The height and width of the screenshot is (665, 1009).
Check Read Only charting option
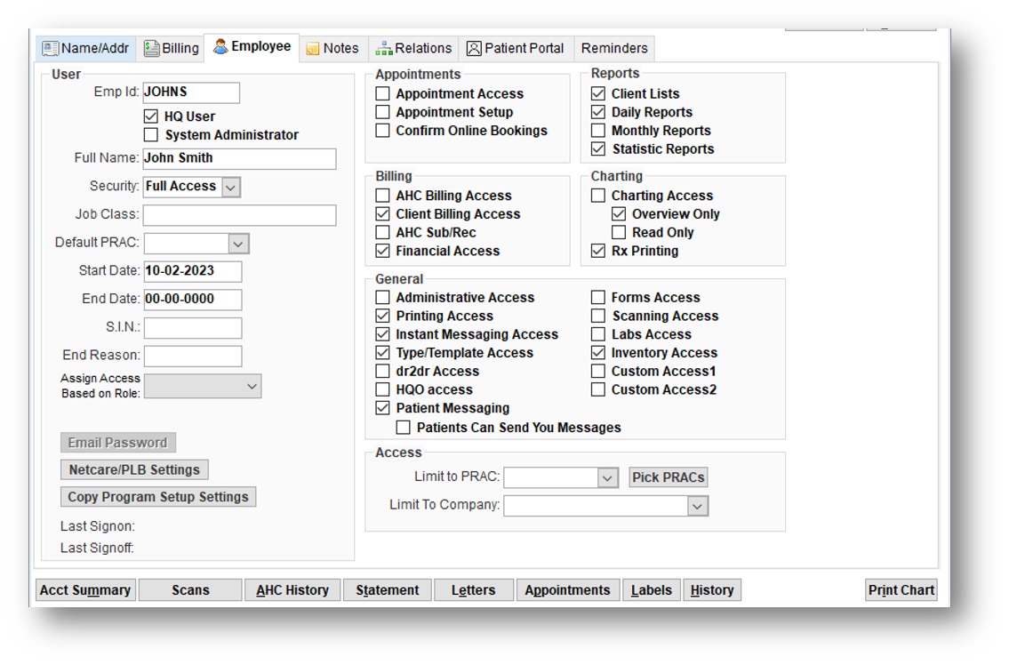coord(619,232)
